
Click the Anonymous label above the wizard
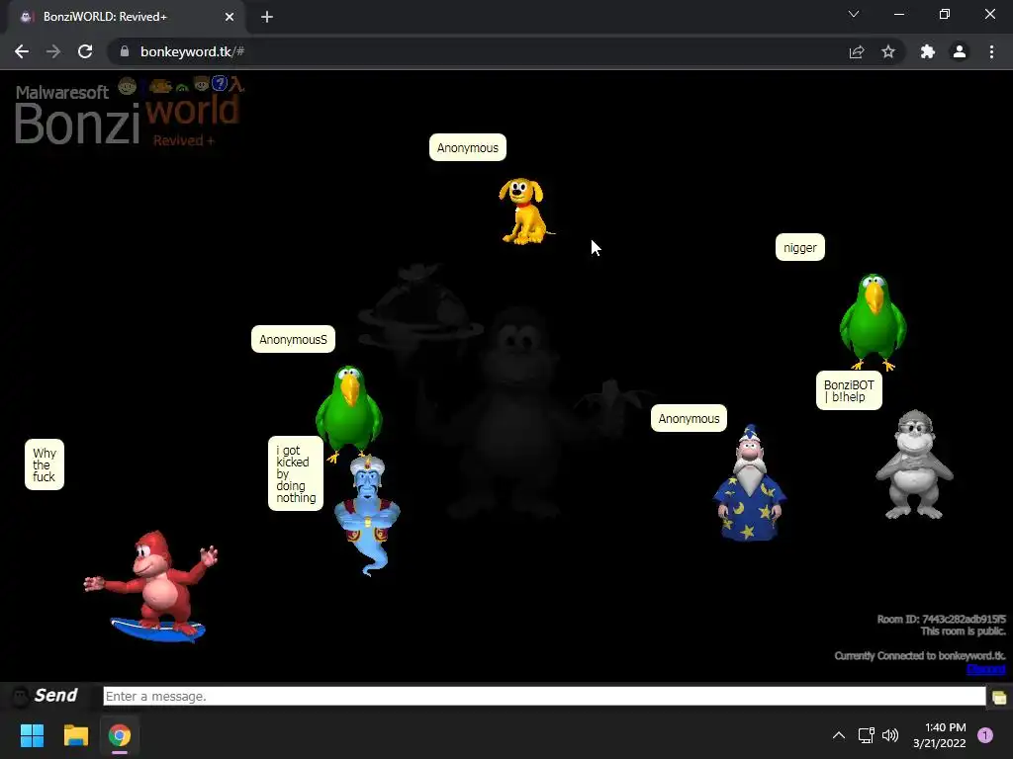pos(689,418)
